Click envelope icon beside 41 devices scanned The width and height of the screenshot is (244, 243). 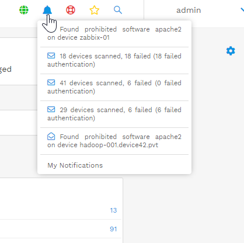pos(51,82)
